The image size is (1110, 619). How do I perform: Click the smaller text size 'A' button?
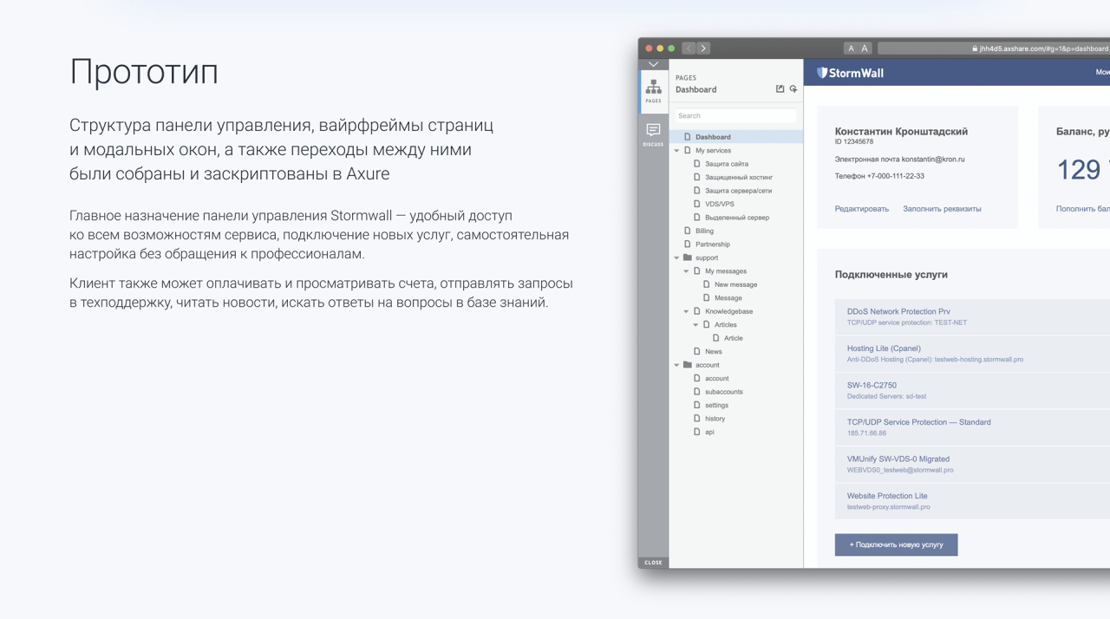pos(851,49)
